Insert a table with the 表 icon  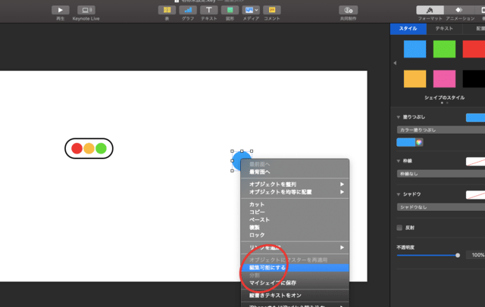click(x=166, y=10)
